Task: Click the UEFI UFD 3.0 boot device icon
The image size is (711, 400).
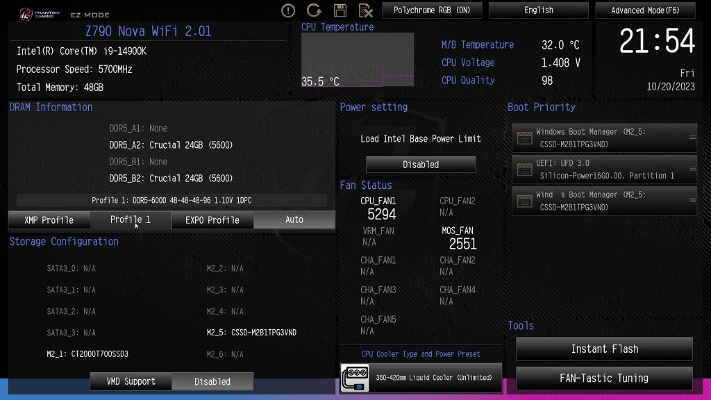Action: (x=524, y=169)
